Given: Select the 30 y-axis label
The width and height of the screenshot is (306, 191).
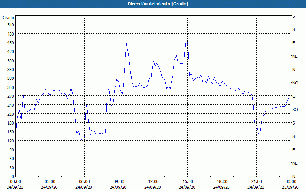Looking at the screenshot, I should 12,168.
